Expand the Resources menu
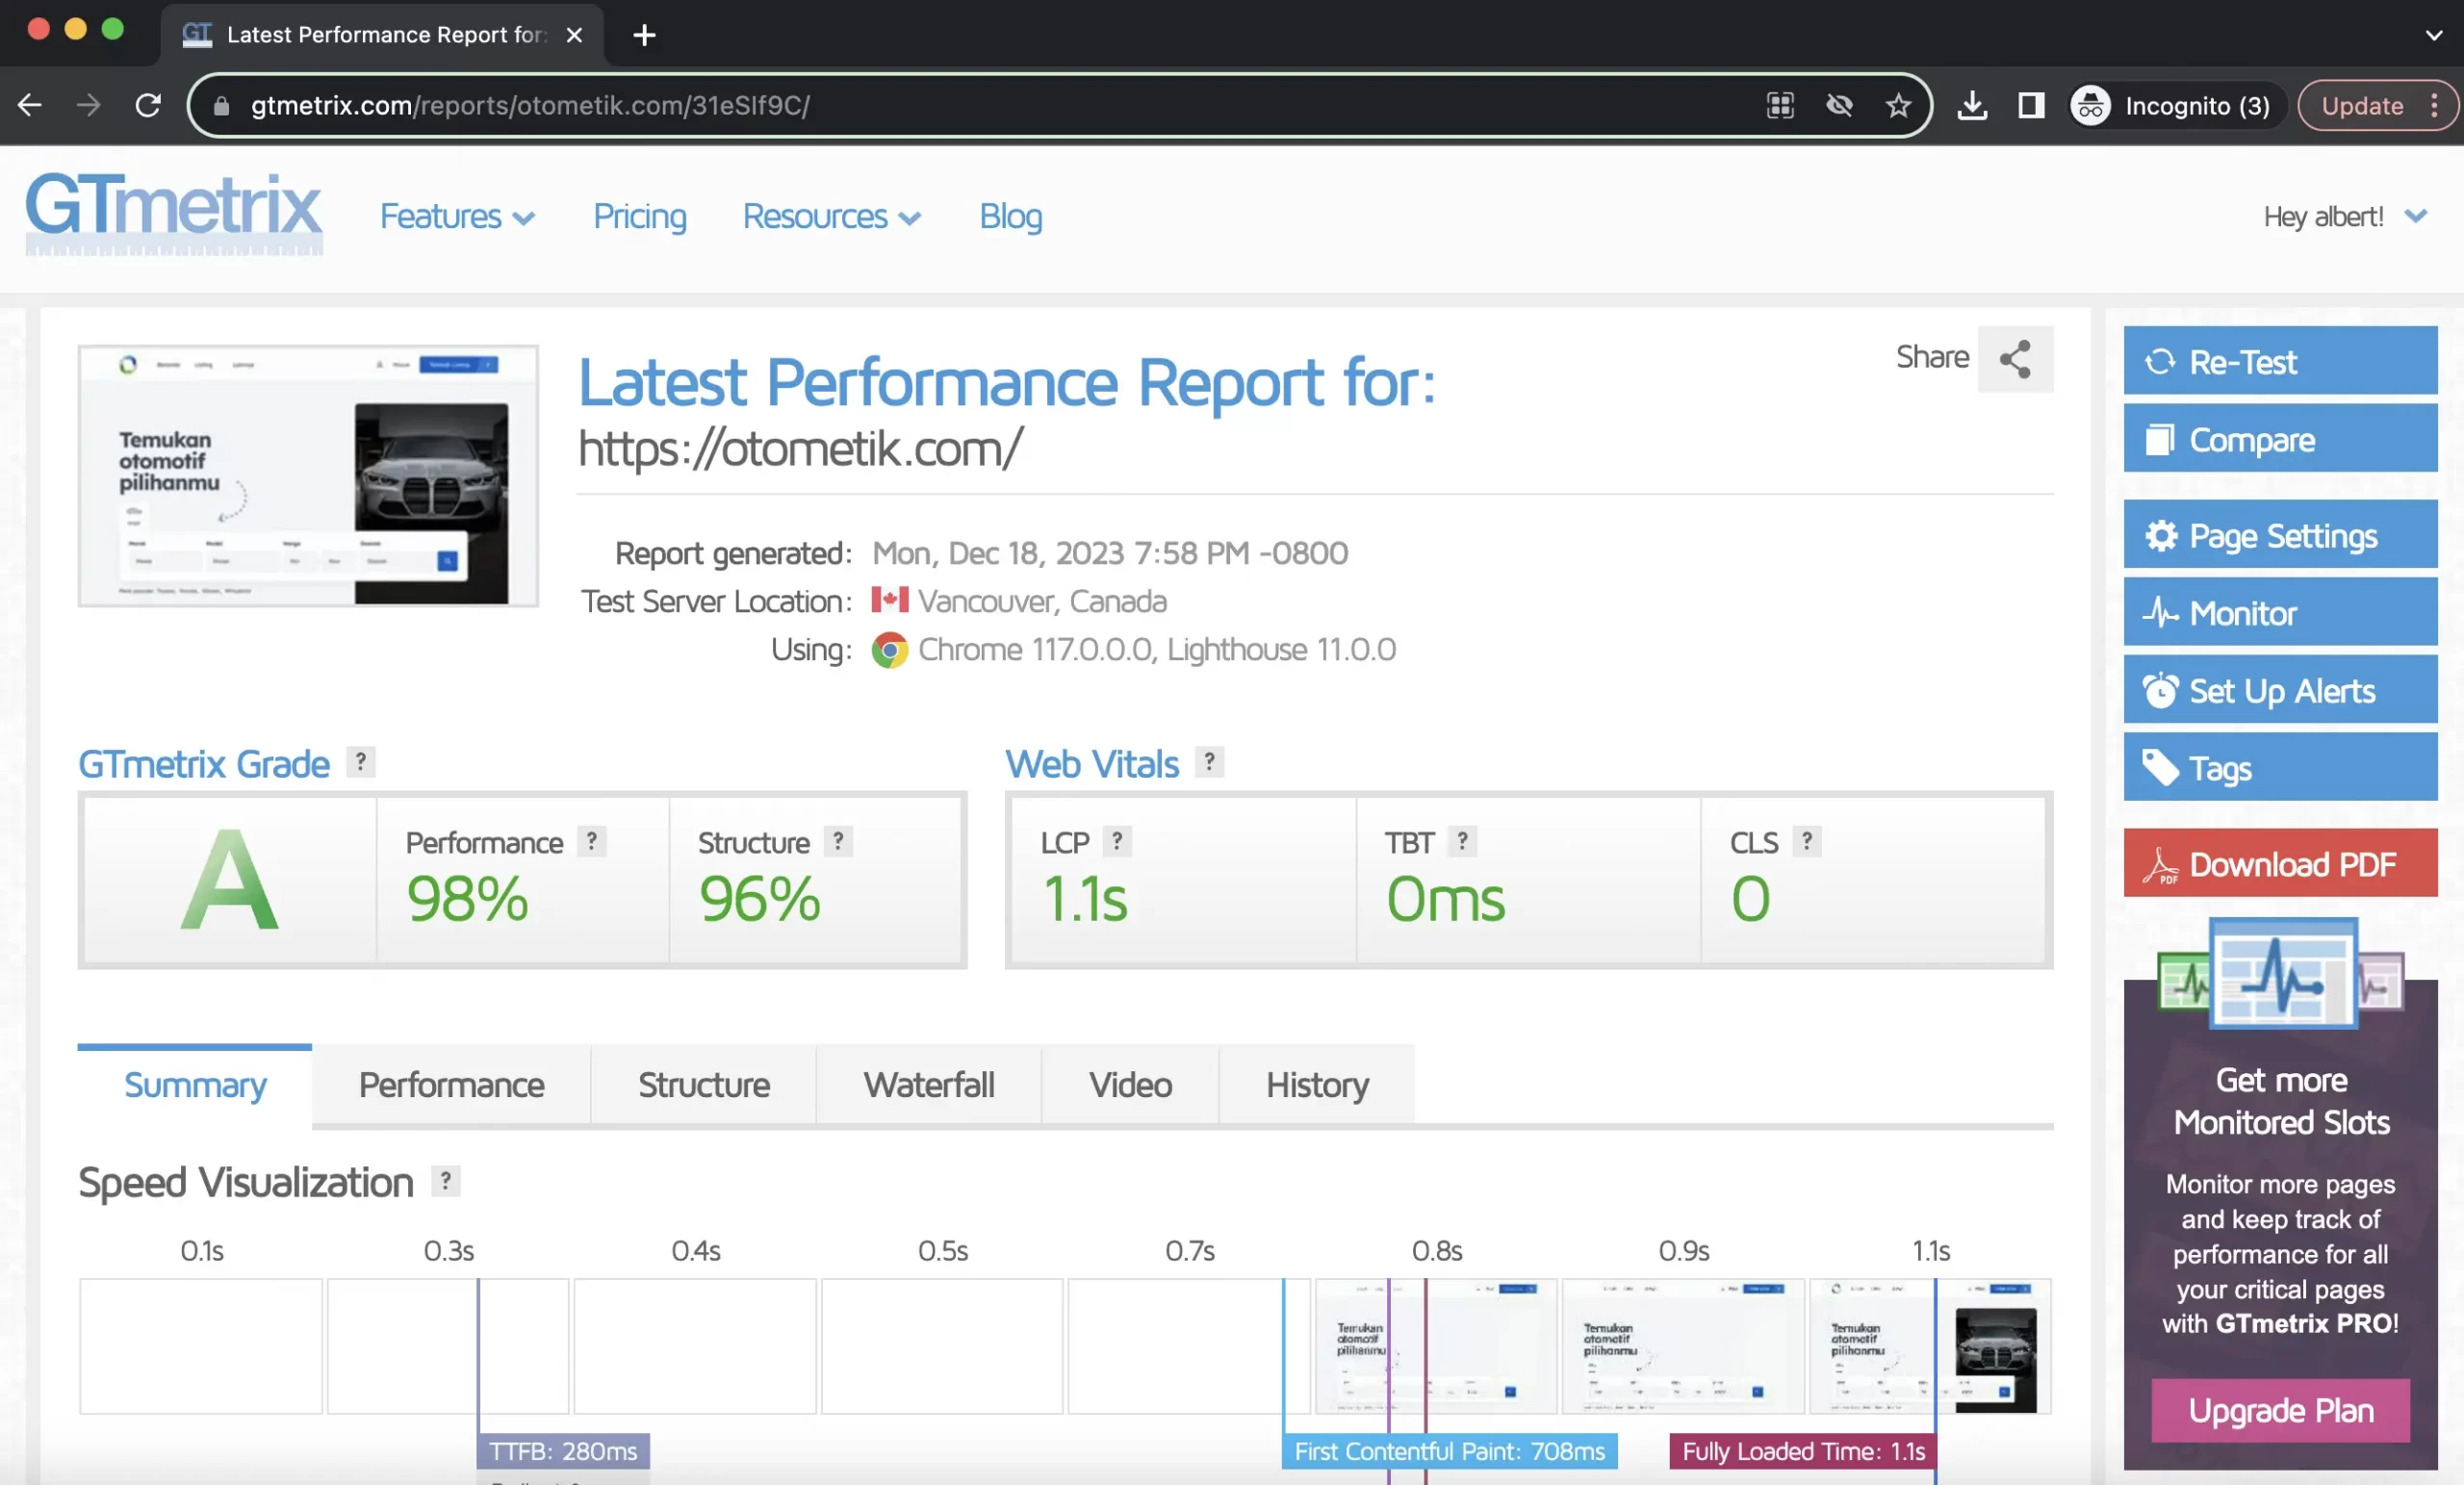This screenshot has height=1485, width=2464. (831, 217)
